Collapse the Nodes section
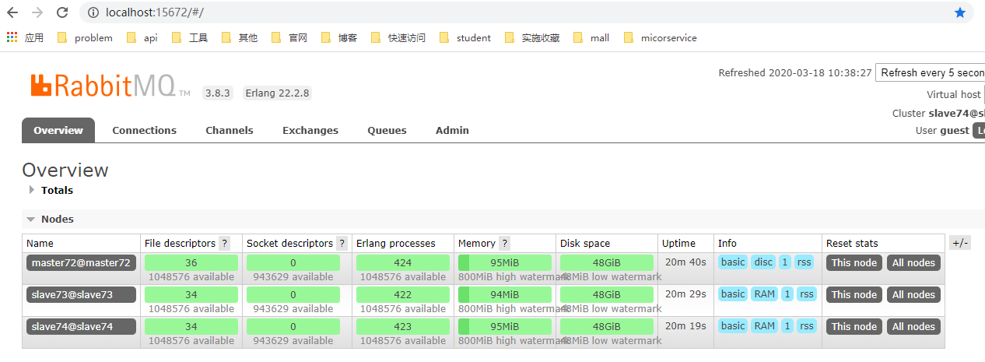This screenshot has height=362, width=985. pyautogui.click(x=51, y=219)
